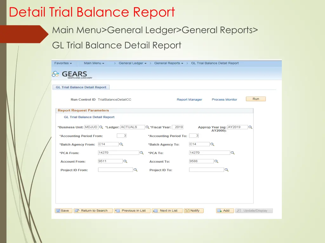Click Previous in List button

coord(132,210)
